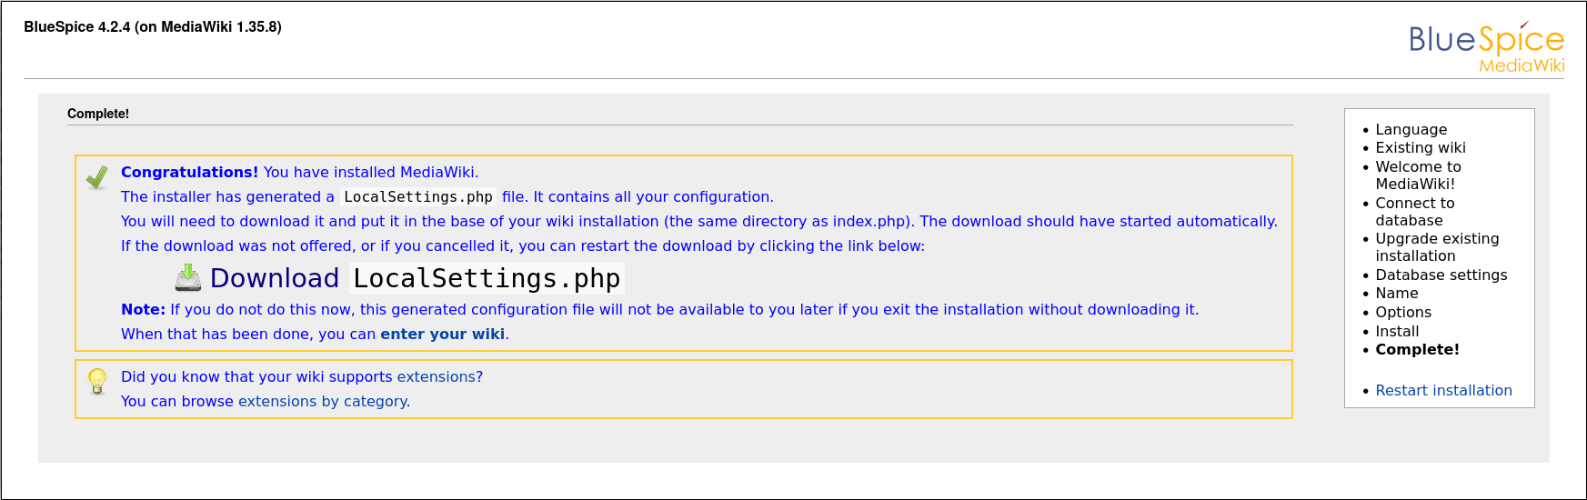Select the Options step in sidebar
The image size is (1587, 500).
click(1403, 312)
